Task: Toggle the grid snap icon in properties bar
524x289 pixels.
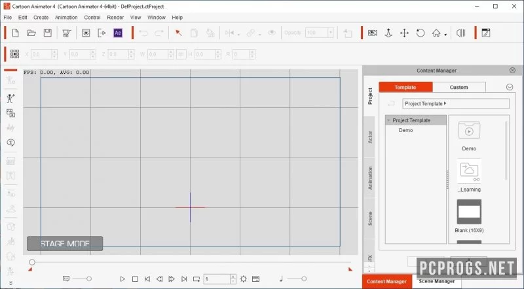Action: [x=14, y=54]
